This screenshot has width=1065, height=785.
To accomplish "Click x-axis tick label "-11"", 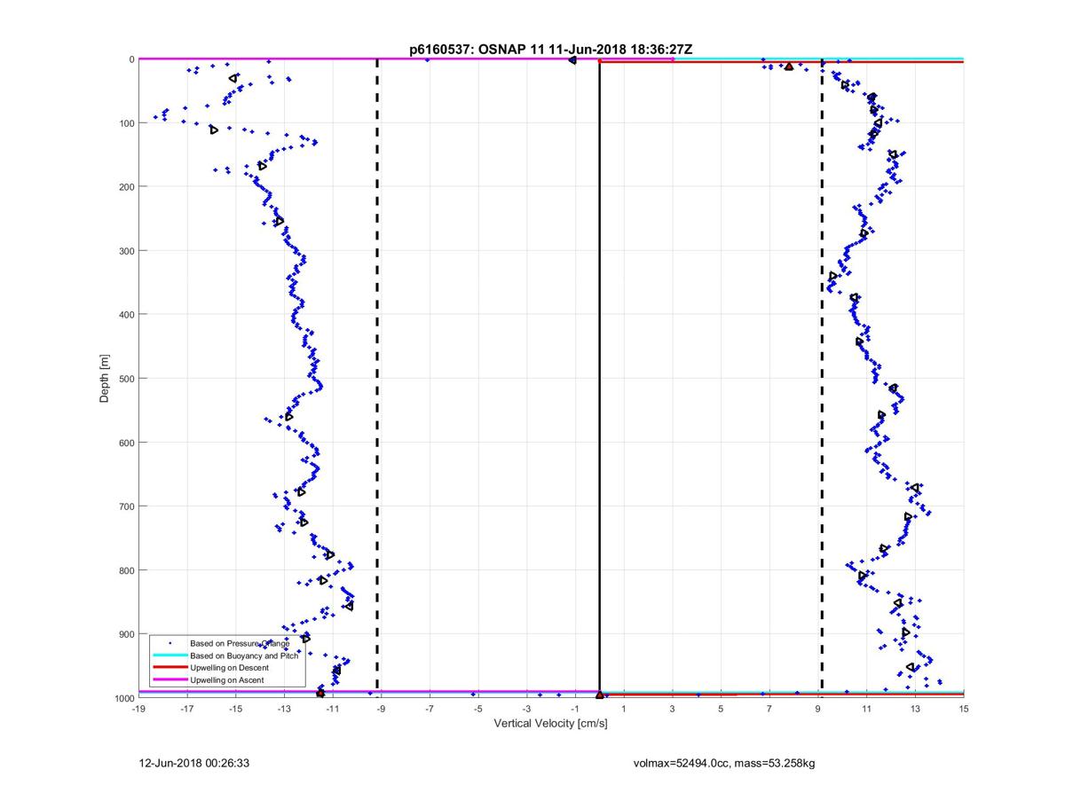I will pyautogui.click(x=332, y=709).
